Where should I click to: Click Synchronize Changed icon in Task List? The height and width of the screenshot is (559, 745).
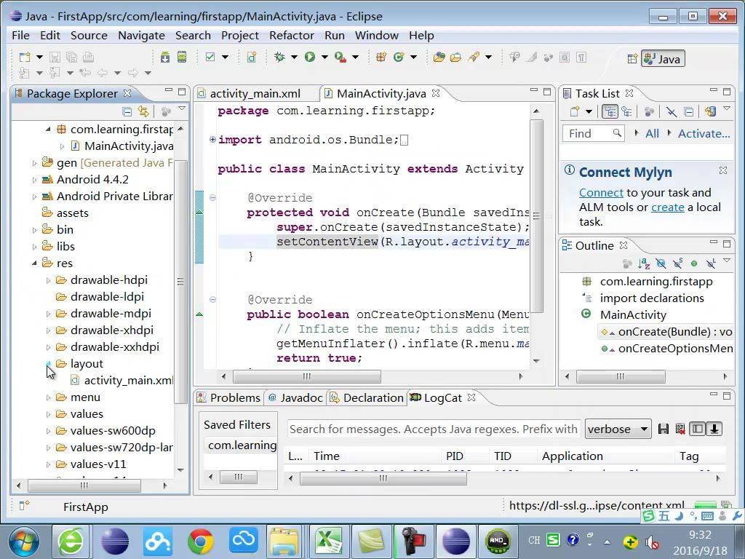coord(710,111)
